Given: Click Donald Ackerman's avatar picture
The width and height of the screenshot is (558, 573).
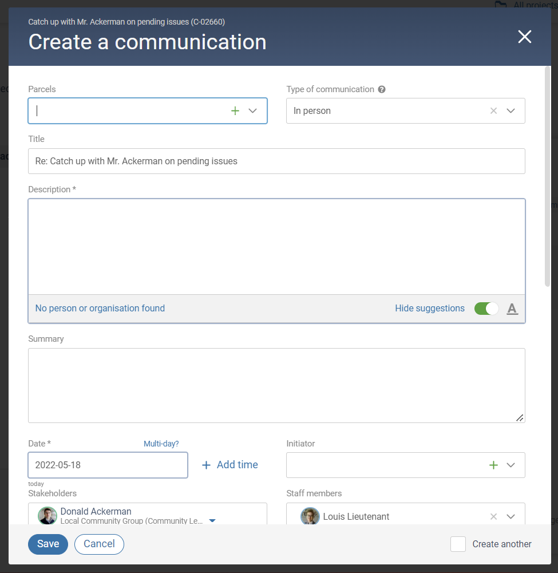Looking at the screenshot, I should pos(48,515).
